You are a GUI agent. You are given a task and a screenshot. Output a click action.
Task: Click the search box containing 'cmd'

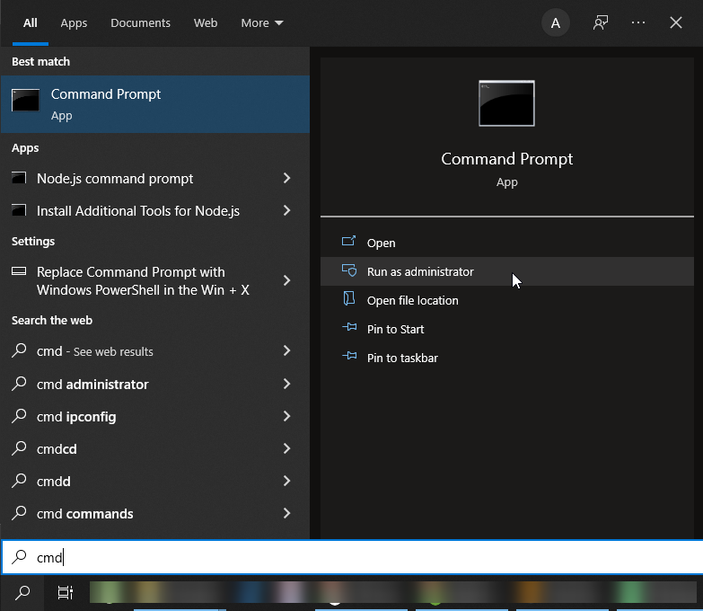pos(352,557)
